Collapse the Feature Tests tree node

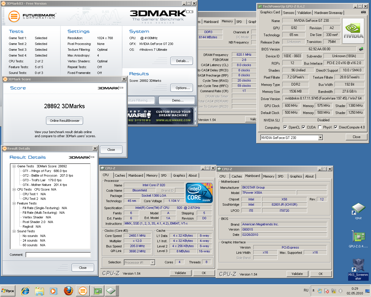coord(14,203)
